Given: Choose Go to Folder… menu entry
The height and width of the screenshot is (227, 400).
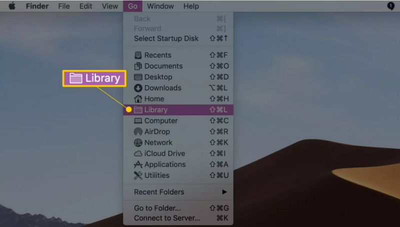Looking at the screenshot, I should point(178,208).
